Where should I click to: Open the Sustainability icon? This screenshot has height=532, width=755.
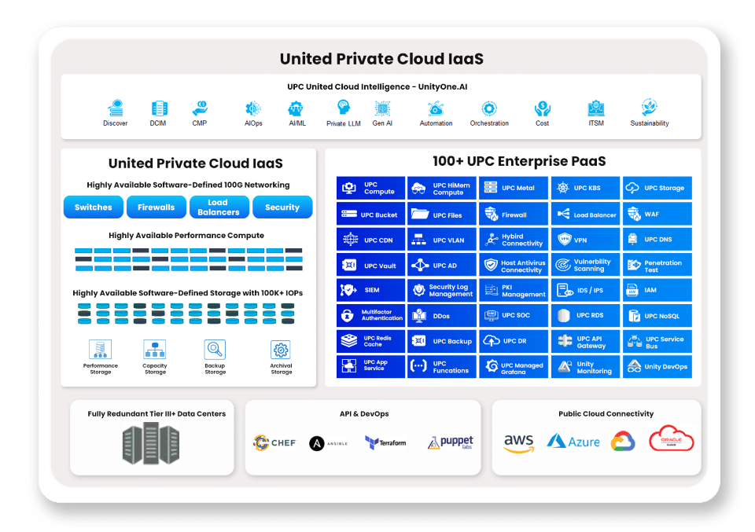[649, 108]
